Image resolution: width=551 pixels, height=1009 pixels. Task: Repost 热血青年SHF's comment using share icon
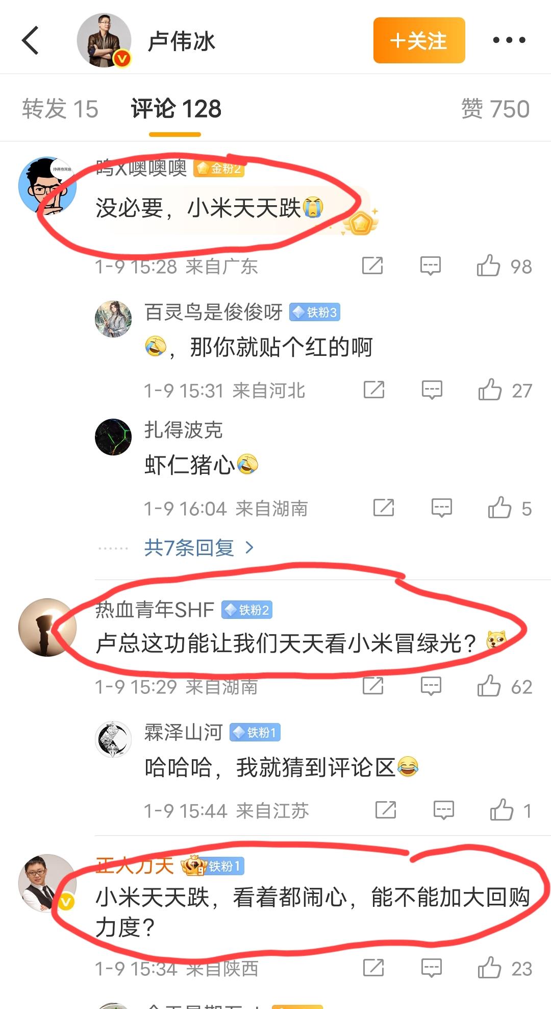click(x=373, y=686)
